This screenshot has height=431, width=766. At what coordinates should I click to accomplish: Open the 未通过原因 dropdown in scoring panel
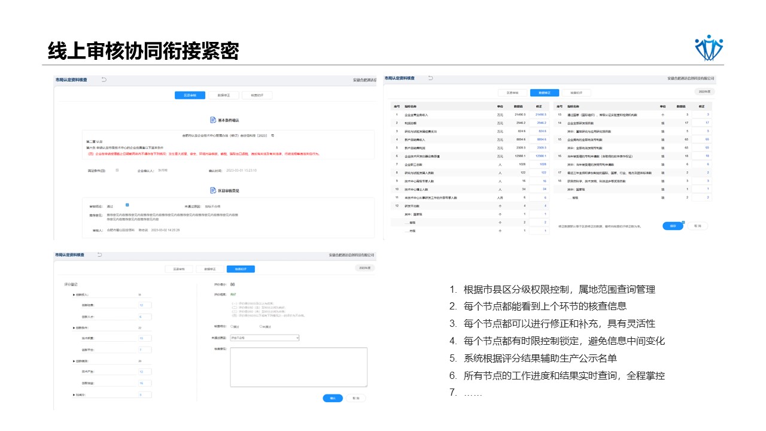click(x=265, y=338)
